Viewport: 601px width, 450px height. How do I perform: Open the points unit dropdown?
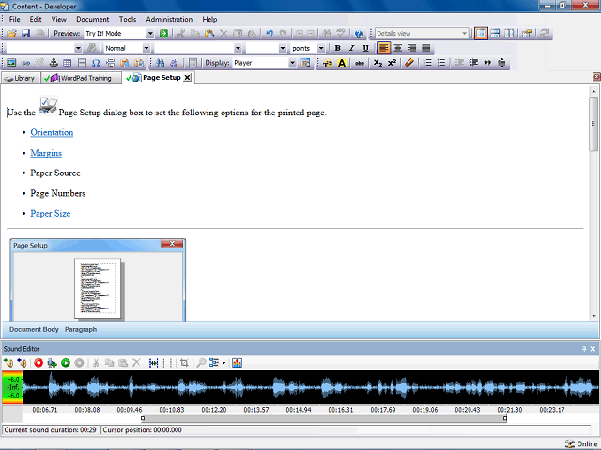tap(321, 48)
